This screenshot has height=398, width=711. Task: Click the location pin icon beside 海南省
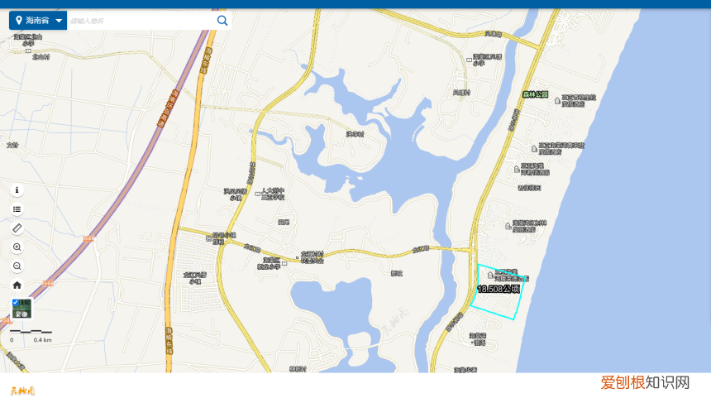pyautogui.click(x=18, y=21)
